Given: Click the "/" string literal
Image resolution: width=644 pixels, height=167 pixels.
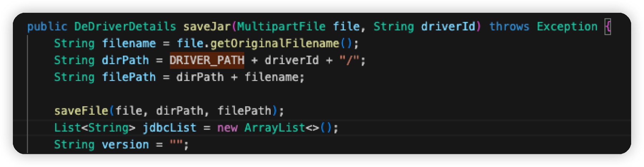Looking at the screenshot, I should click(349, 60).
